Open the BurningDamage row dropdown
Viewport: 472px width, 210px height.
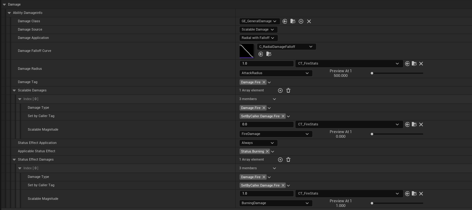click(276, 203)
